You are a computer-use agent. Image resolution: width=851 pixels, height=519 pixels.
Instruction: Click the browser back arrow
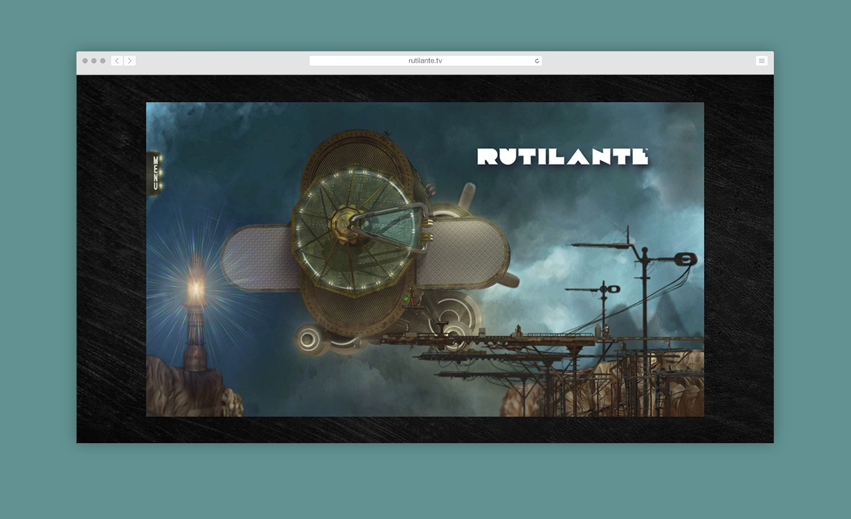pyautogui.click(x=117, y=61)
